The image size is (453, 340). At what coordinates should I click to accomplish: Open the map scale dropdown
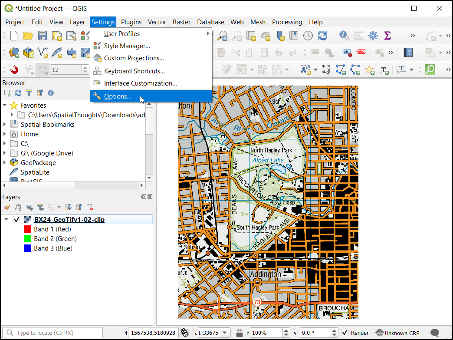[225, 333]
